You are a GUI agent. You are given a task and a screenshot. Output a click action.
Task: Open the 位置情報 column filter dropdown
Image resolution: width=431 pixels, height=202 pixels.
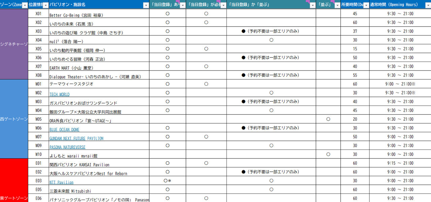[45, 5]
